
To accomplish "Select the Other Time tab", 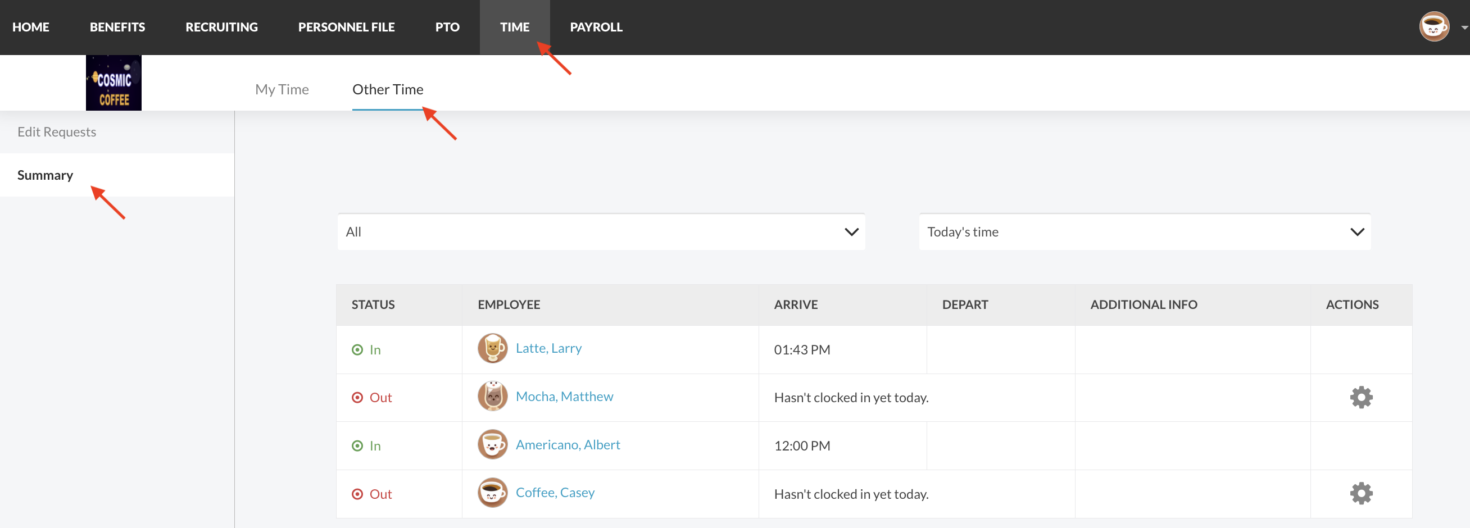I will coord(388,89).
